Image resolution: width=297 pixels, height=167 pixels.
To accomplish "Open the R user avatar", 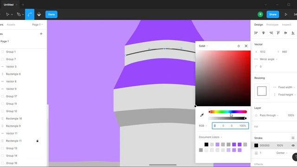I will [260, 14].
